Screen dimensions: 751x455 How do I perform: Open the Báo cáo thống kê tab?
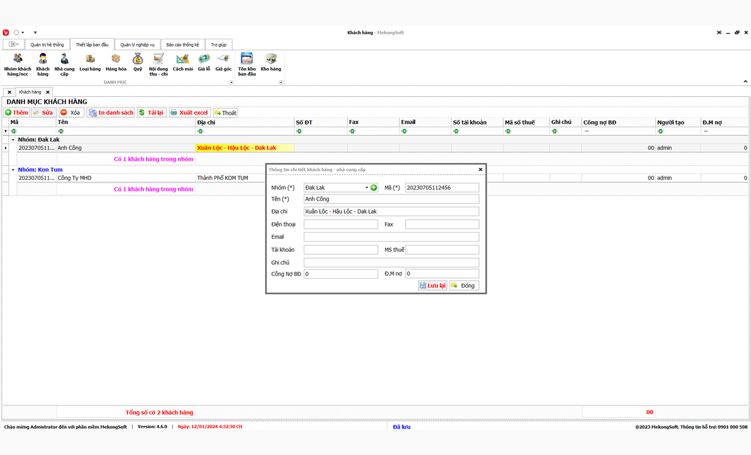(183, 45)
